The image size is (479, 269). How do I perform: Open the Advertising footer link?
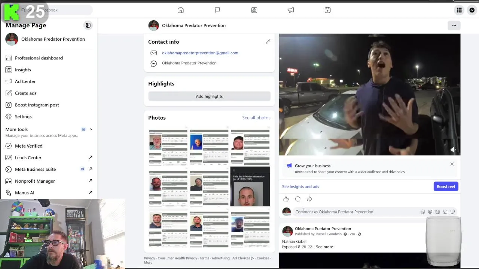pos(220,258)
